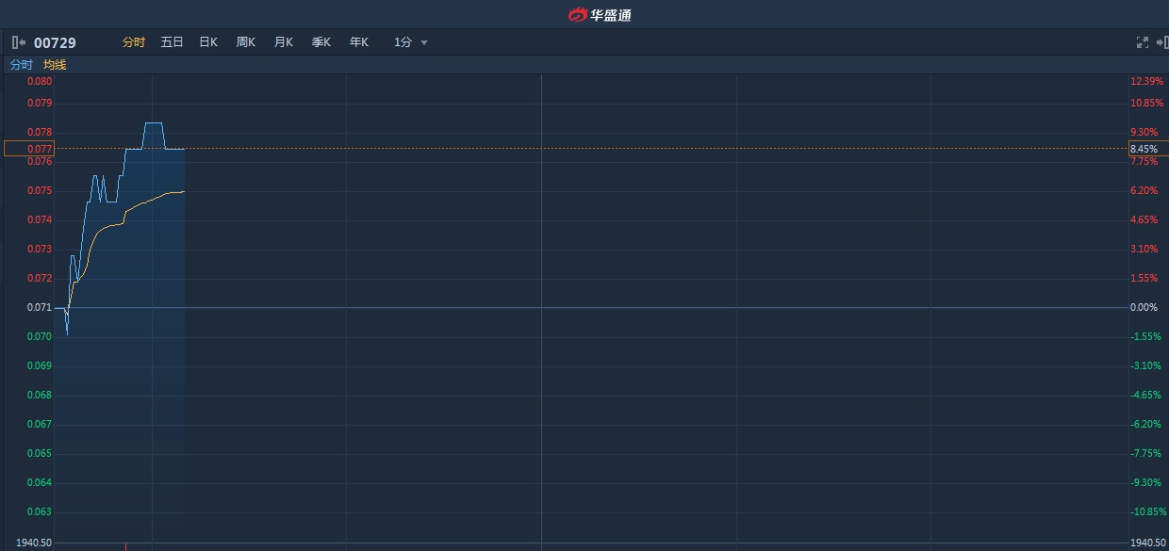Image resolution: width=1169 pixels, height=551 pixels.
Task: Click the -1.55% percent label
Action: (1145, 336)
